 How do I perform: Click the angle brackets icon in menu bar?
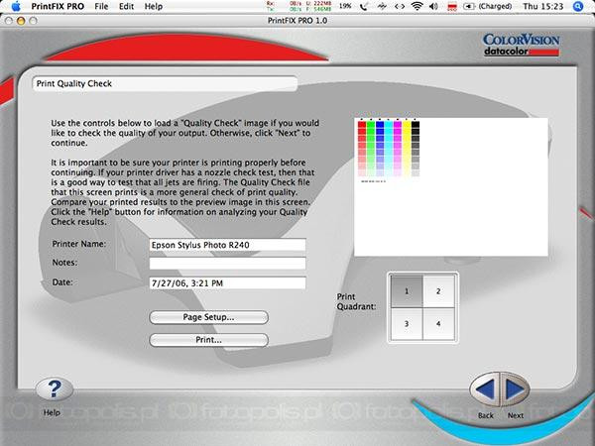(400, 6)
